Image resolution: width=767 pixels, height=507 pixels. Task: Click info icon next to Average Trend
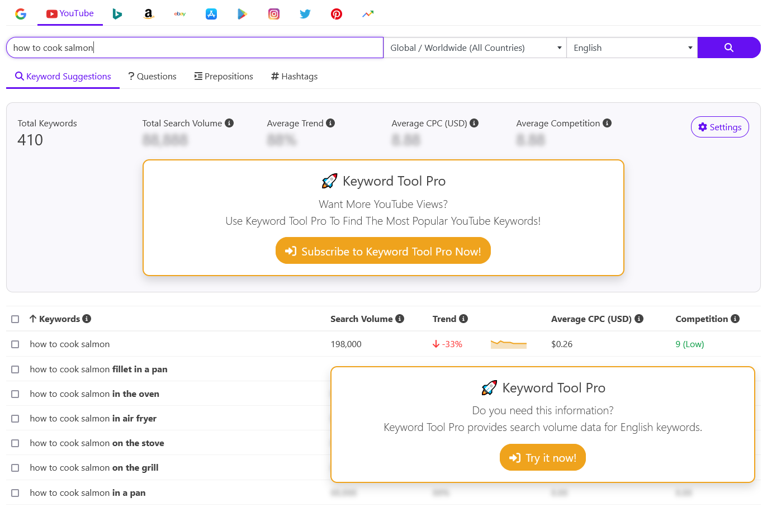pos(330,123)
